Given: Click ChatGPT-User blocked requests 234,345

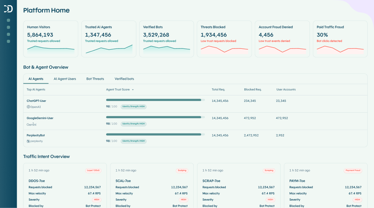Looking at the screenshot, I should tap(250, 101).
